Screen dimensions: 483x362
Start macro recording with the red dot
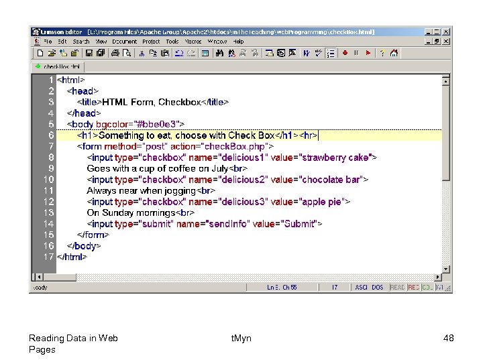[x=345, y=53]
